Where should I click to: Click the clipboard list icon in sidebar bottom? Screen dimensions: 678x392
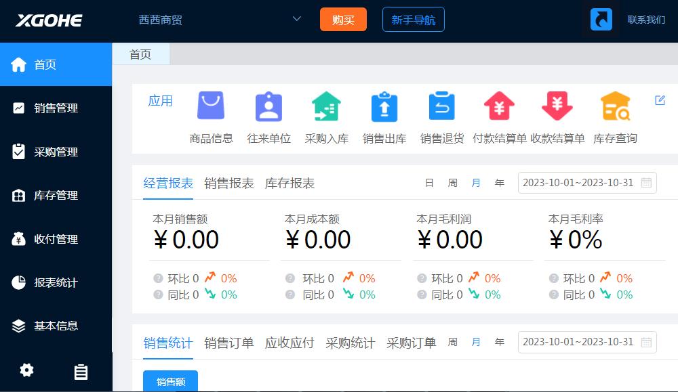tap(81, 372)
